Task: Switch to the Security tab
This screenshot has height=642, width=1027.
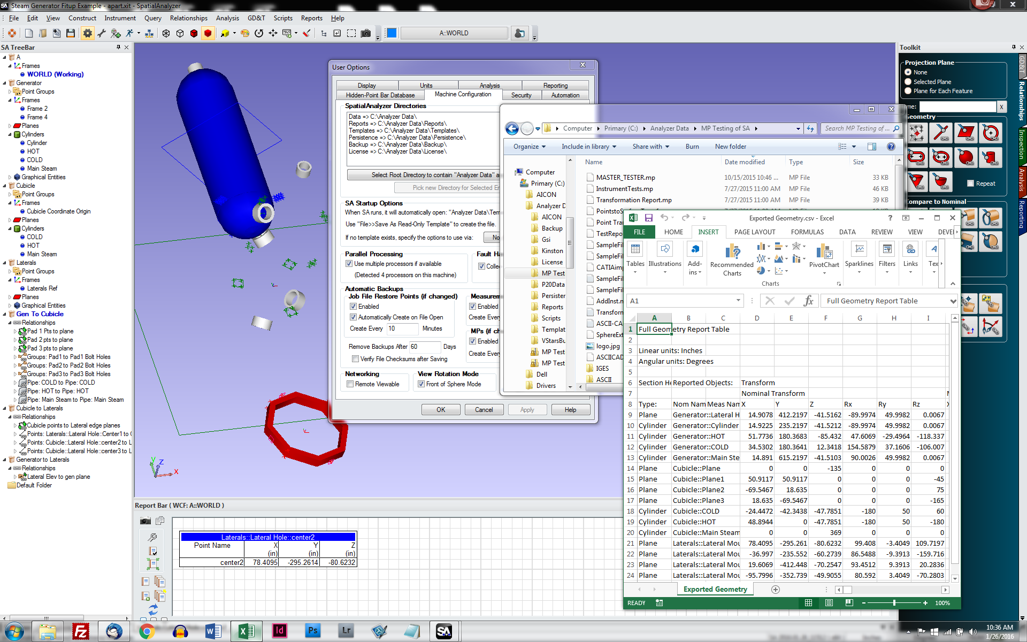Action: pos(521,95)
